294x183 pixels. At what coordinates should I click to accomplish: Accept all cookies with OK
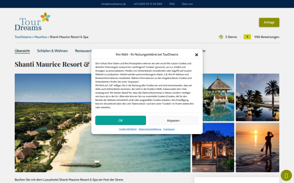[121, 121]
